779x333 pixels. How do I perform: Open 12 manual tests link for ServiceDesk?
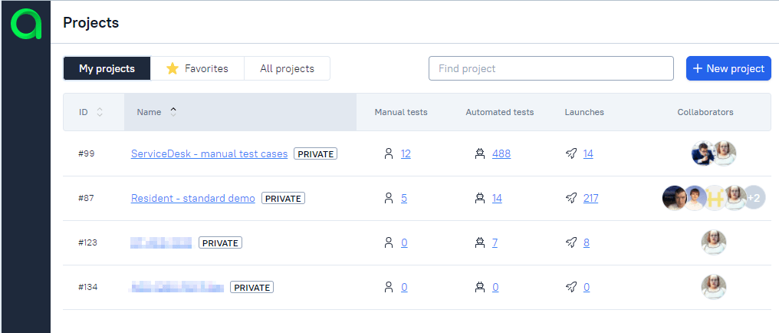click(406, 153)
